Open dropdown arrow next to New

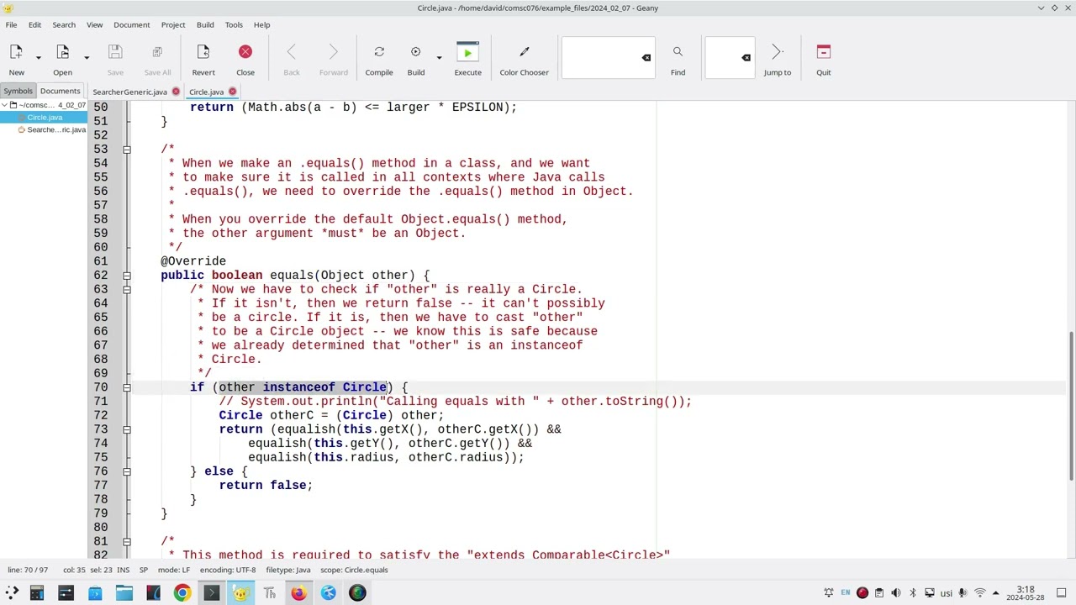[38, 57]
